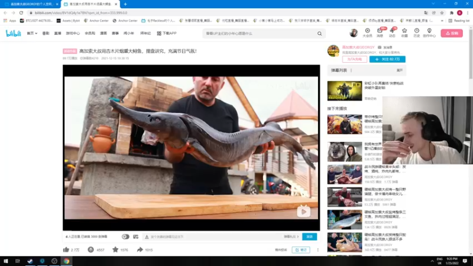Click the blue 发送 send button
This screenshot has width=473, height=266.
click(x=309, y=237)
